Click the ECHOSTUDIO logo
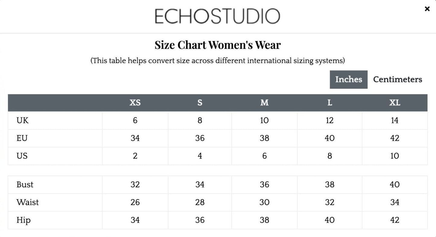Screen dimensions: 436x237 (218, 16)
